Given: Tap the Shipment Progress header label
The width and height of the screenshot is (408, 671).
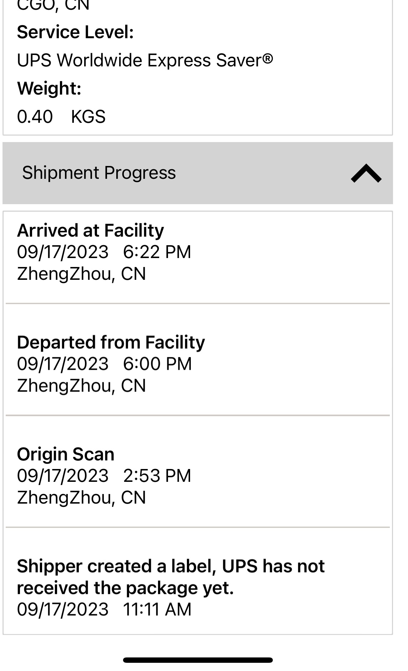Looking at the screenshot, I should click(99, 173).
